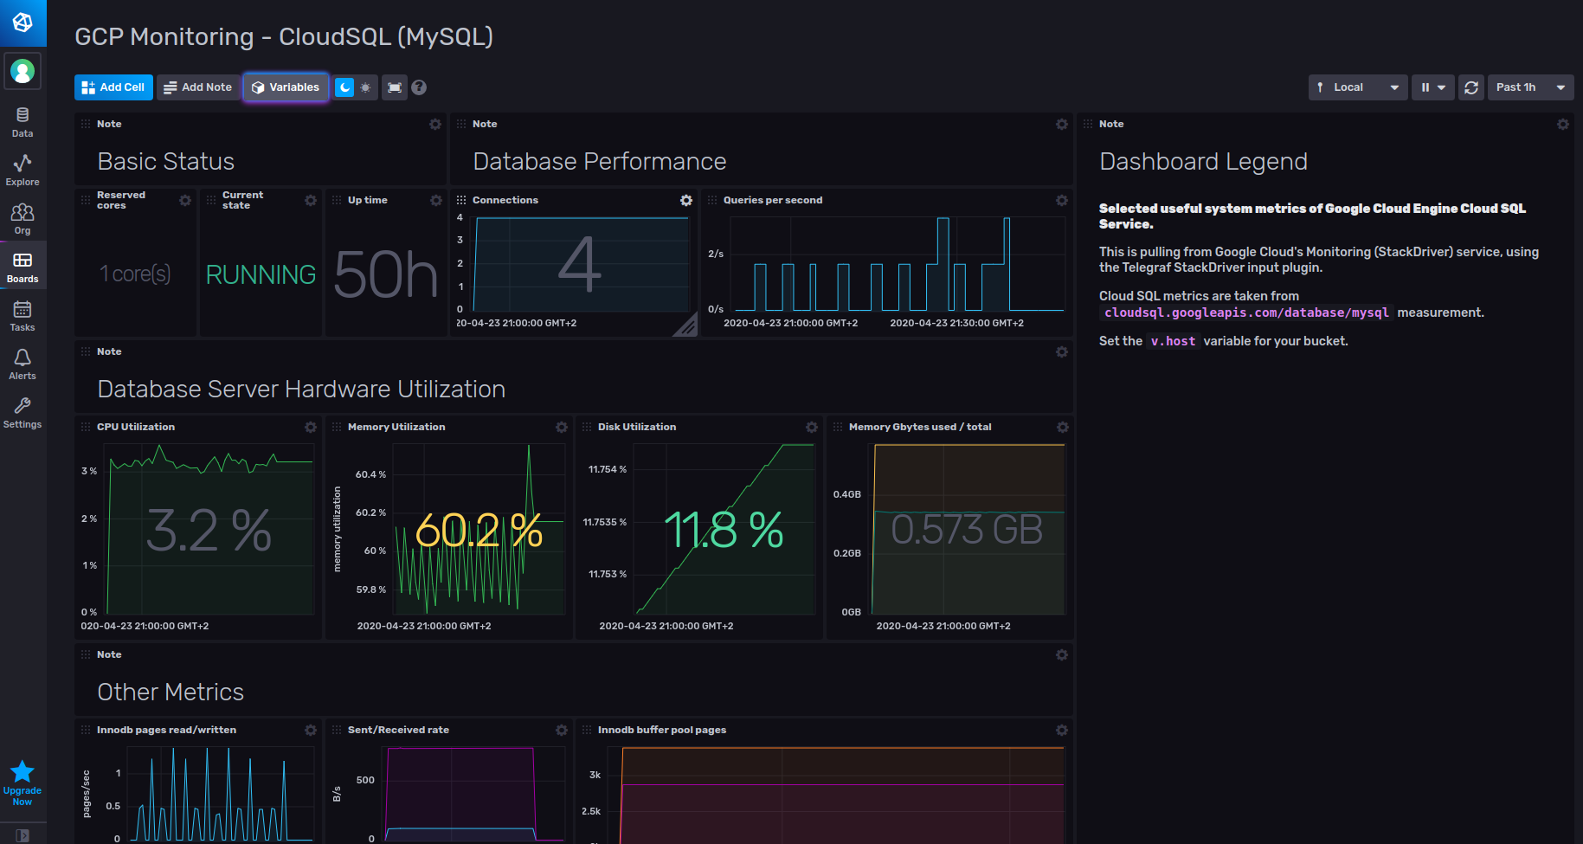Viewport: 1583px width, 844px height.
Task: Open Current state cell gear
Action: pos(311,201)
